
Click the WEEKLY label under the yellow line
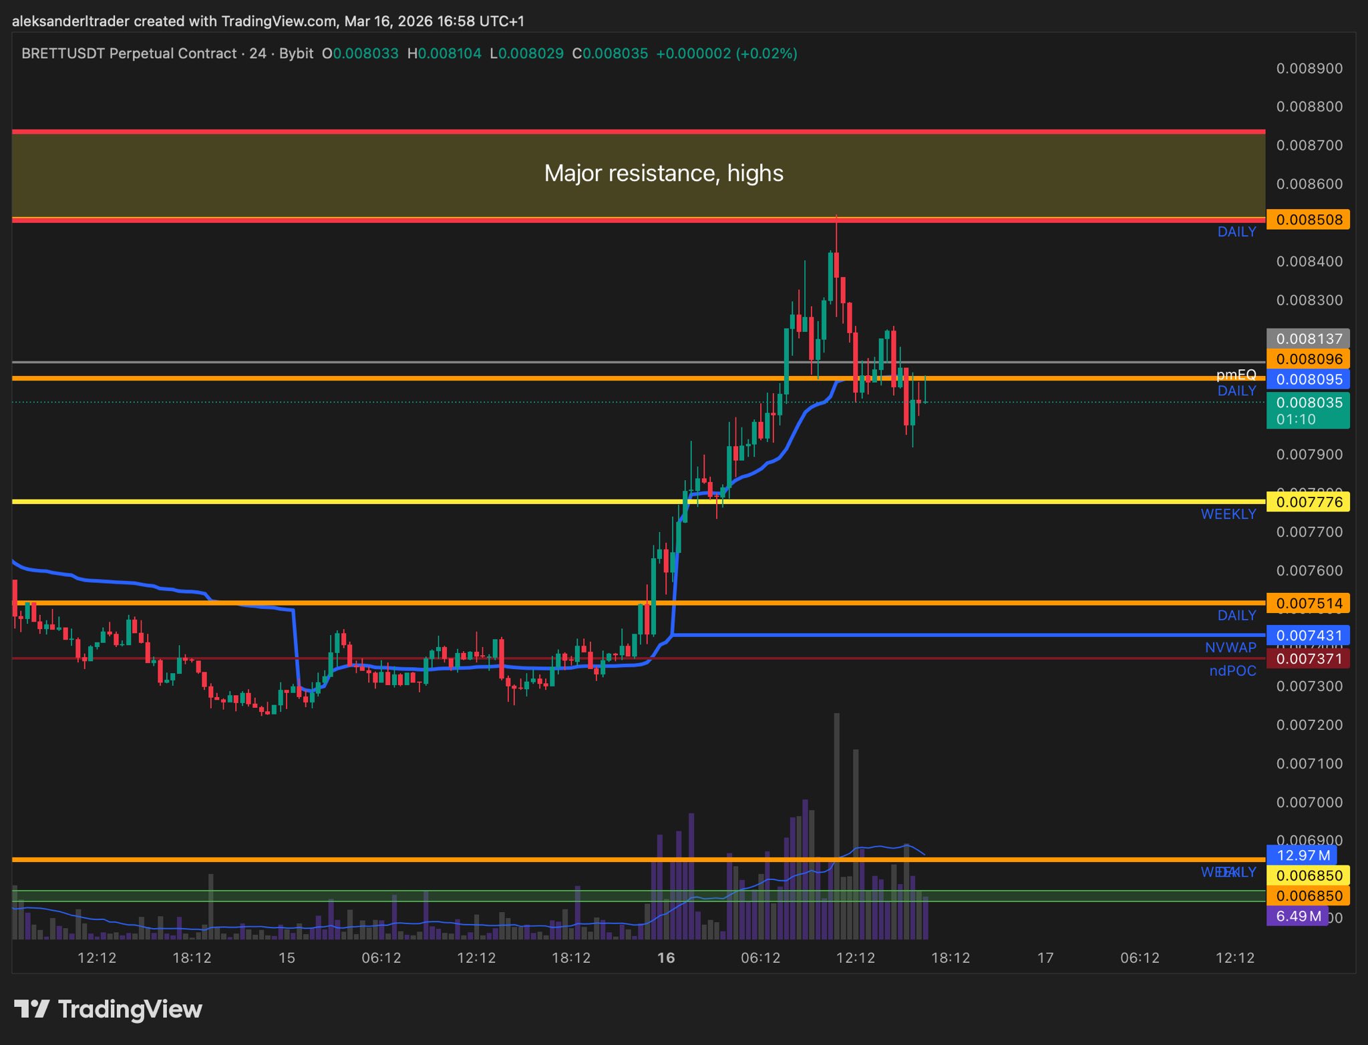(1228, 514)
